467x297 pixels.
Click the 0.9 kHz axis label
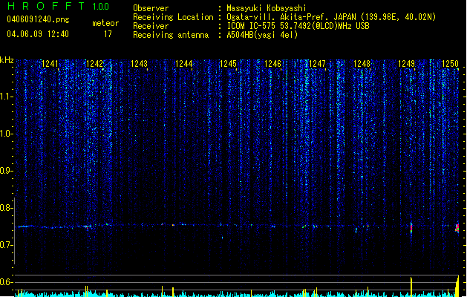coord(7,171)
